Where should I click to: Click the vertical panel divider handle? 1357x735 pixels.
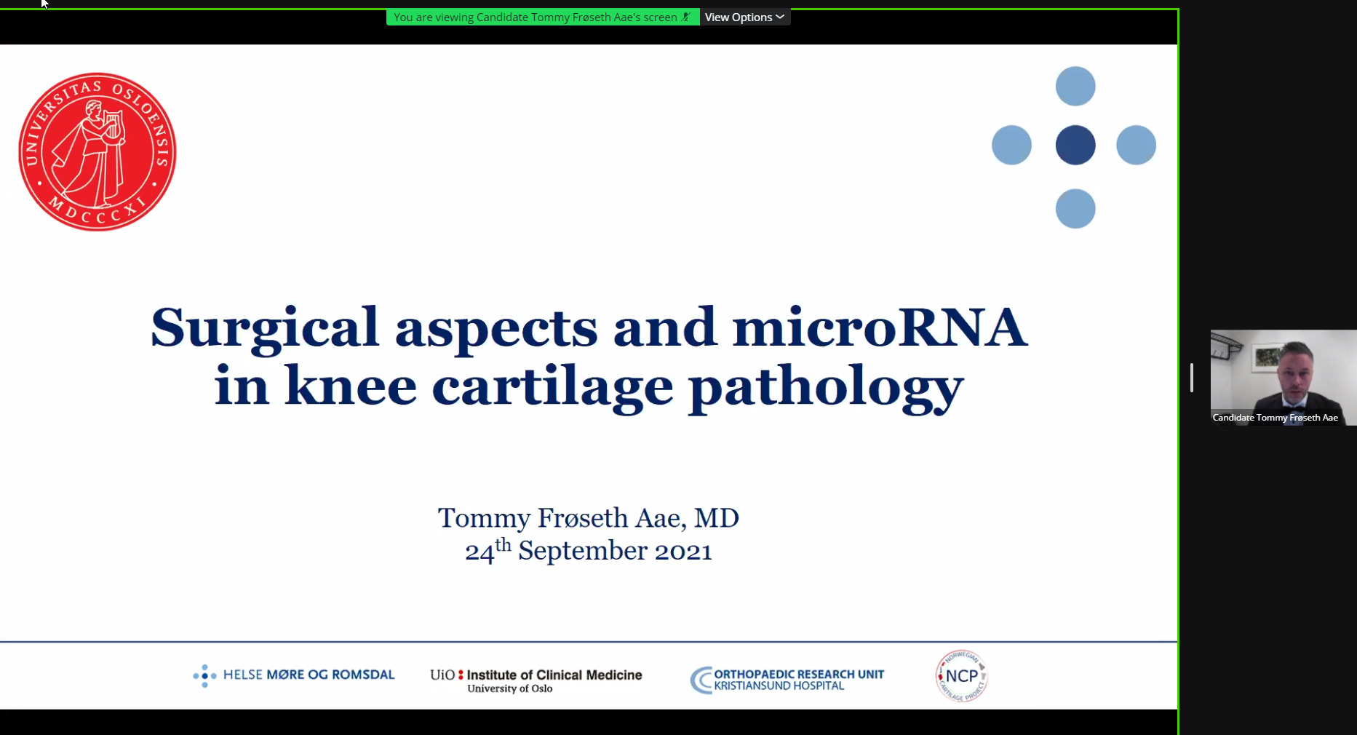click(1192, 378)
